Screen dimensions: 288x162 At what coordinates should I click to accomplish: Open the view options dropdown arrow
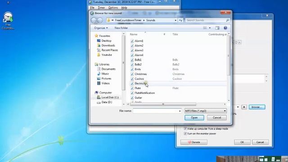point(210,28)
